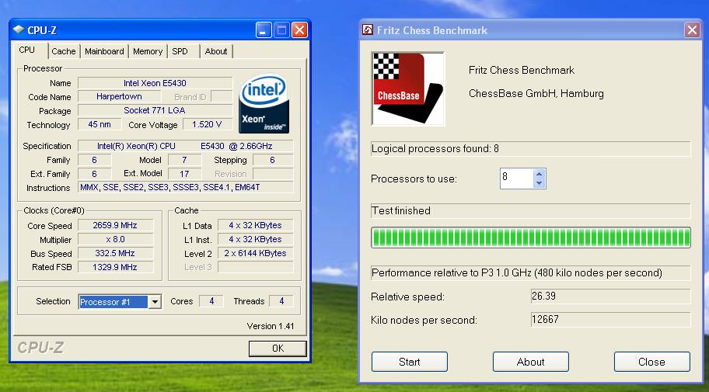Click the Version 1.41 text

coord(271,326)
